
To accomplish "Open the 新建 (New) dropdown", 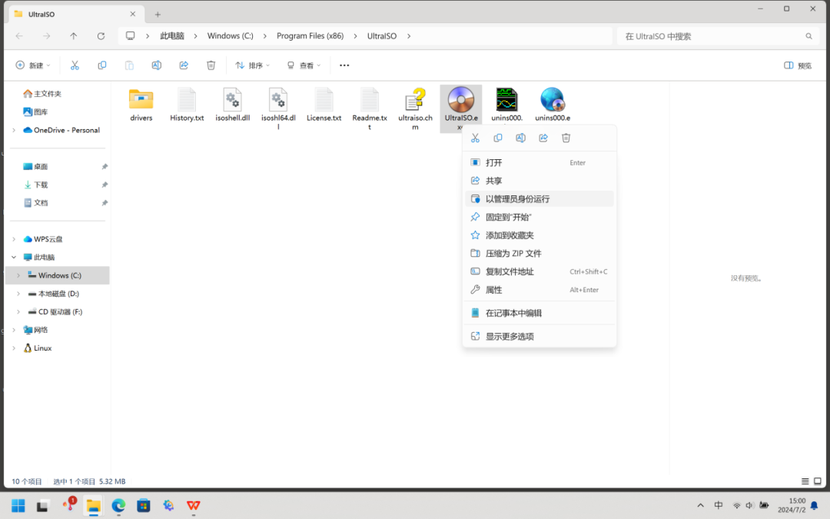I will click(33, 65).
